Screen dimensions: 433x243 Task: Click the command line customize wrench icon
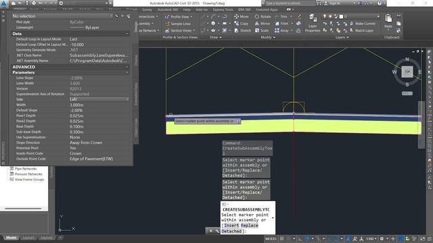click(x=217, y=231)
